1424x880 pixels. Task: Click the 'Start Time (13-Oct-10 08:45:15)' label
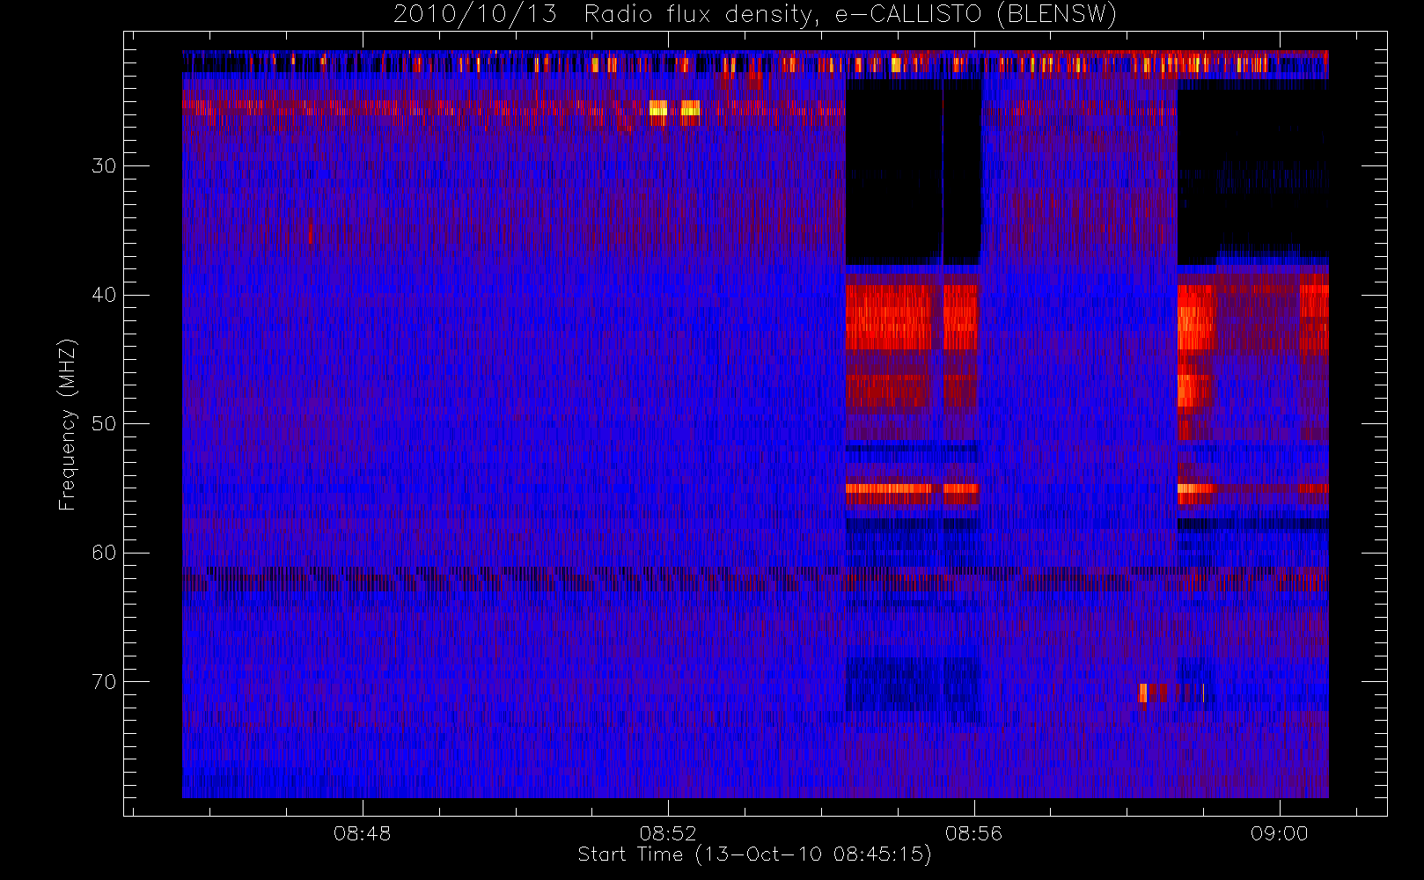pyautogui.click(x=754, y=854)
